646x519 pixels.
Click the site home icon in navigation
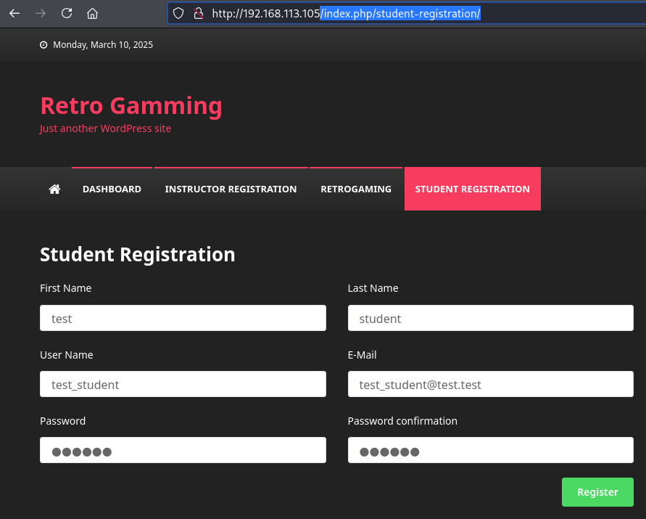(54, 189)
